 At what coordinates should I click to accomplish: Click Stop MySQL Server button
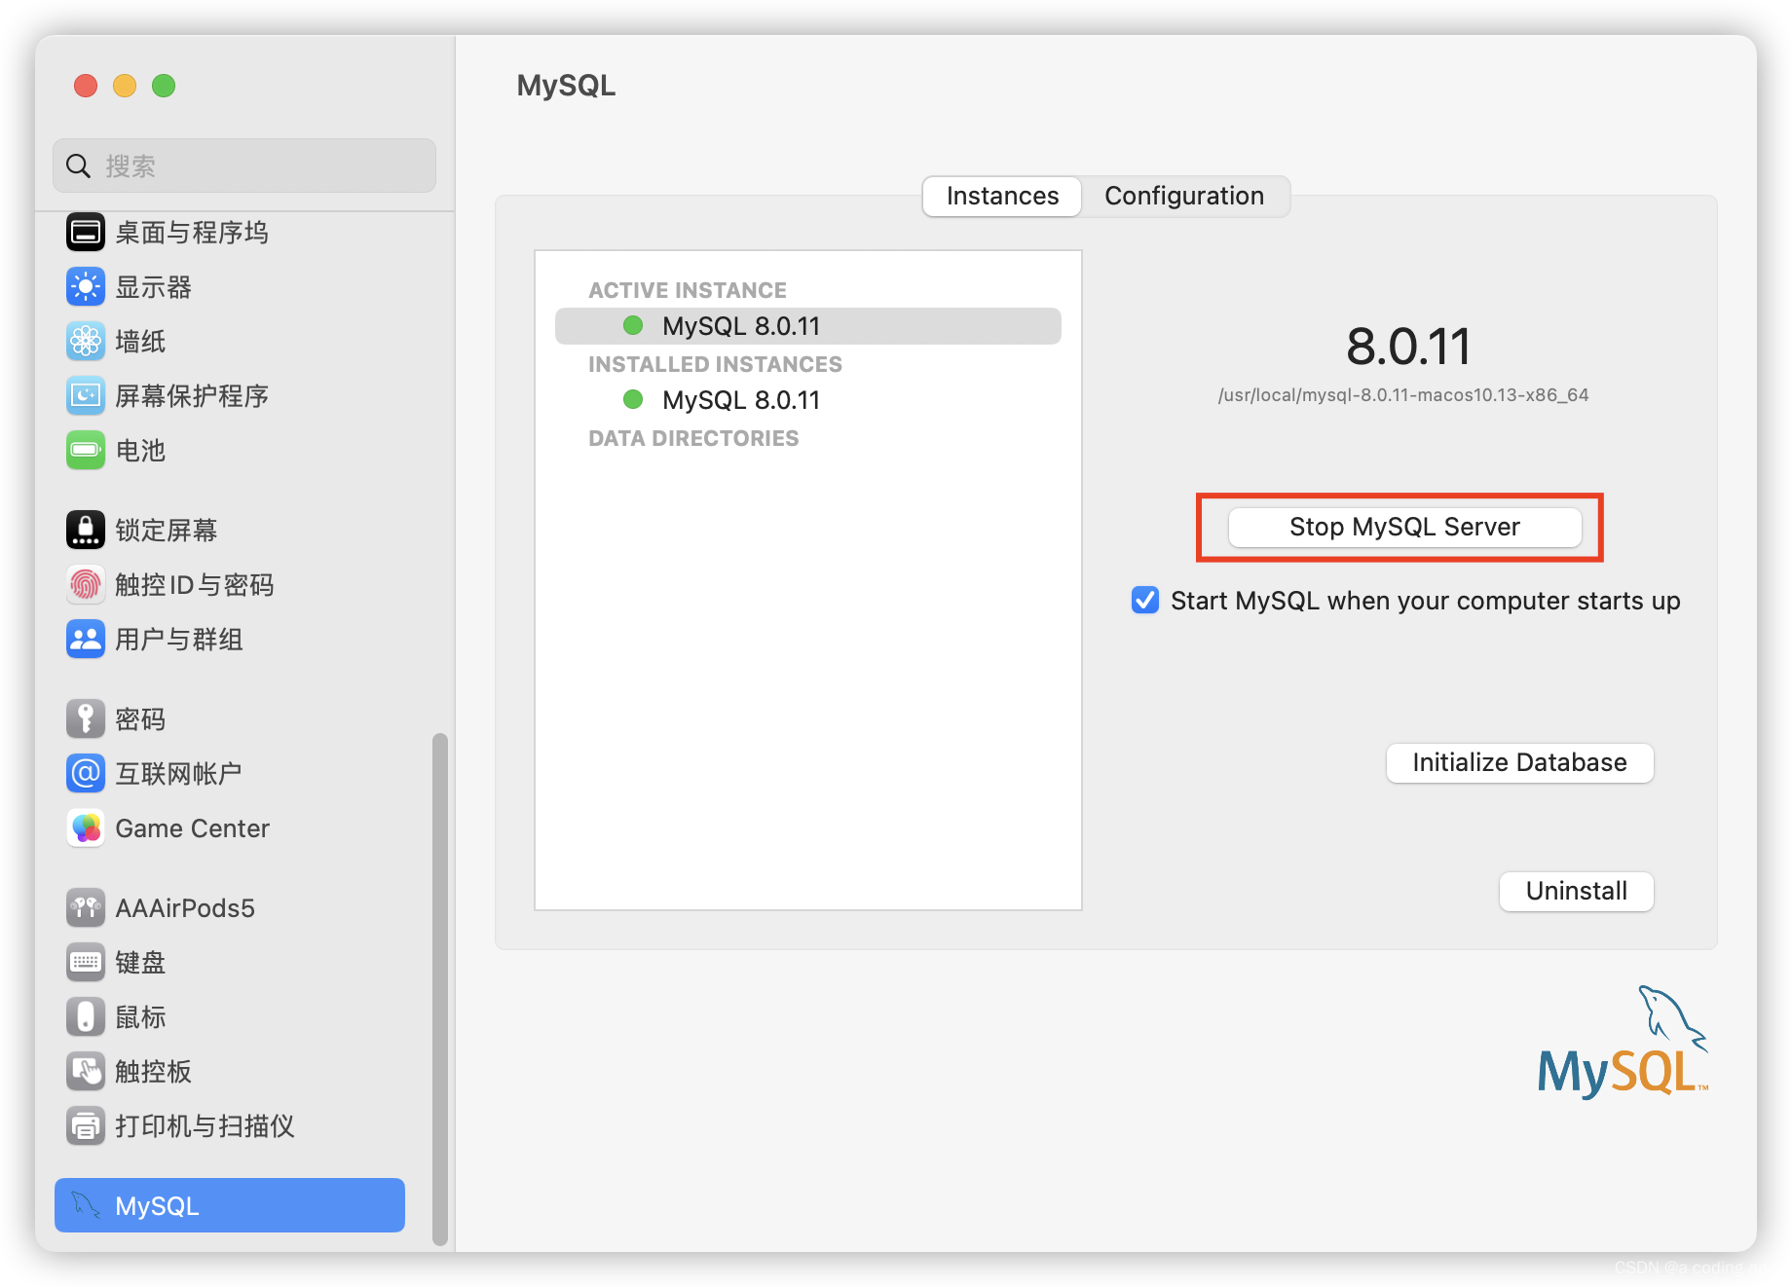(x=1404, y=527)
